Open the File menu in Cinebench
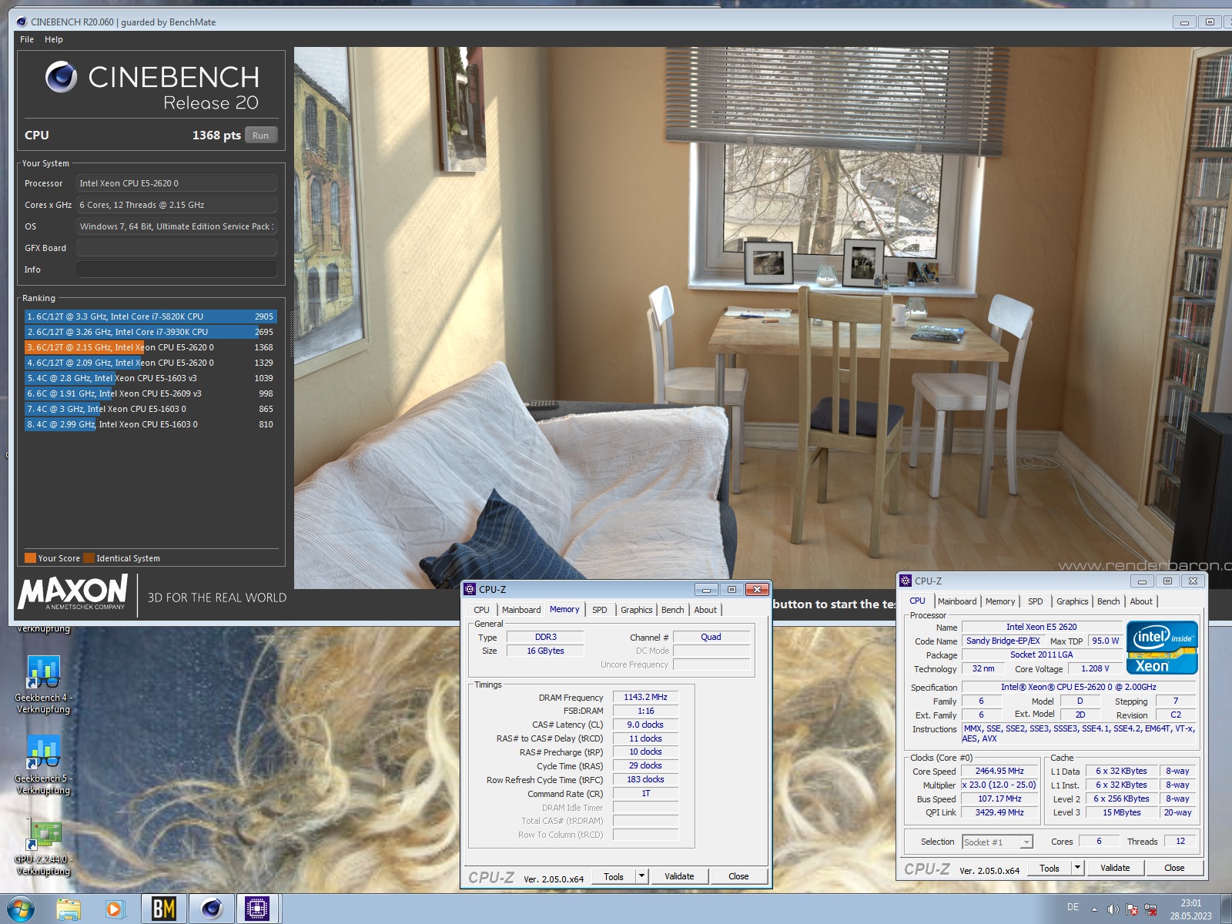1232x924 pixels. [x=27, y=39]
